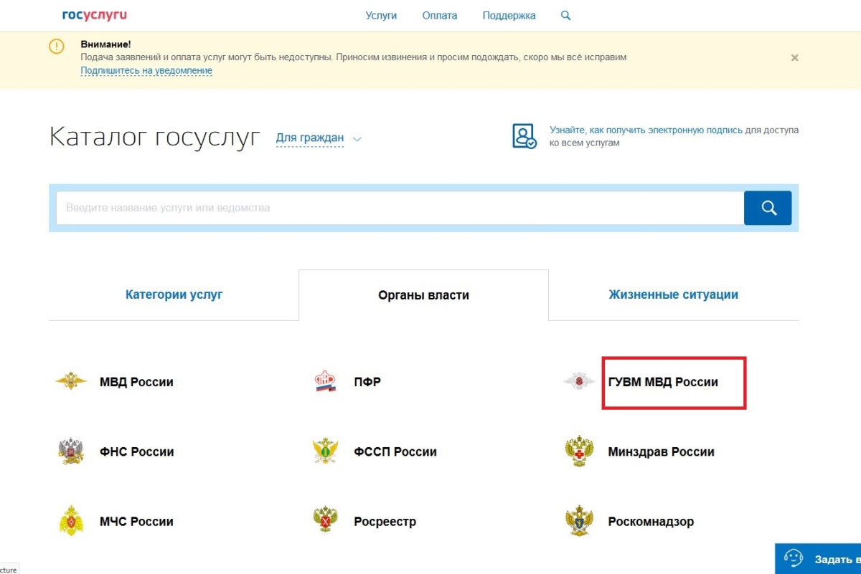
Task: Click the magnifier icon in top navigation
Action: (565, 16)
